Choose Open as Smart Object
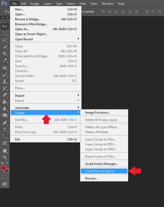Viewport: 164px width, 207px height. pos(46,34)
